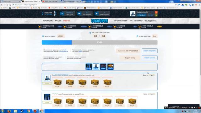This screenshot has width=201, height=113.
Task: Click the info icon above the countdown timer
Action: pos(90,33)
